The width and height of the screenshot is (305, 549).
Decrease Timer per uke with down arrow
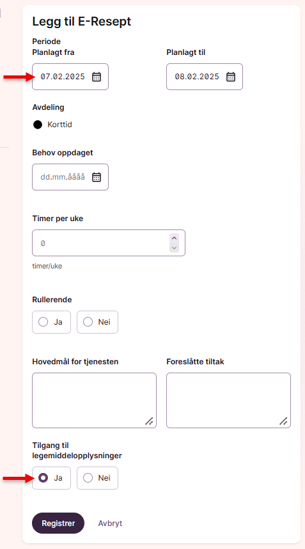point(174,247)
